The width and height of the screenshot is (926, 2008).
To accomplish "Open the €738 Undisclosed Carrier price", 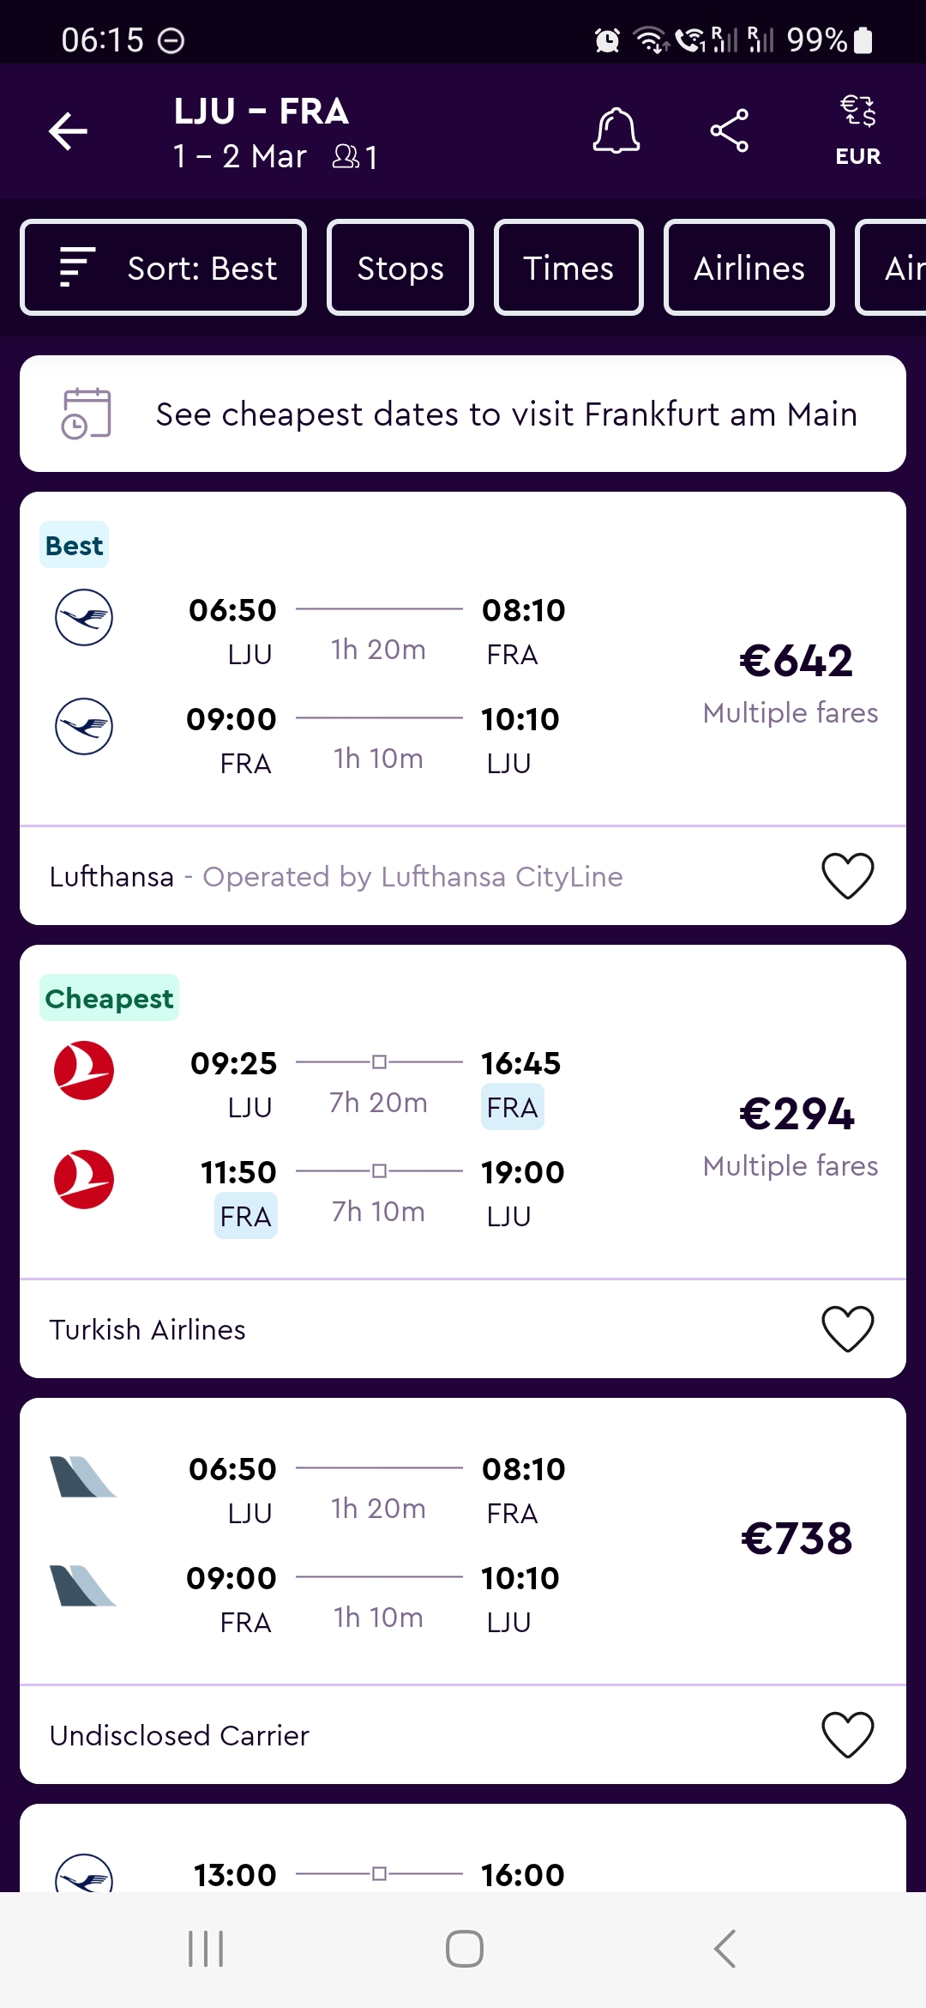I will [797, 1538].
